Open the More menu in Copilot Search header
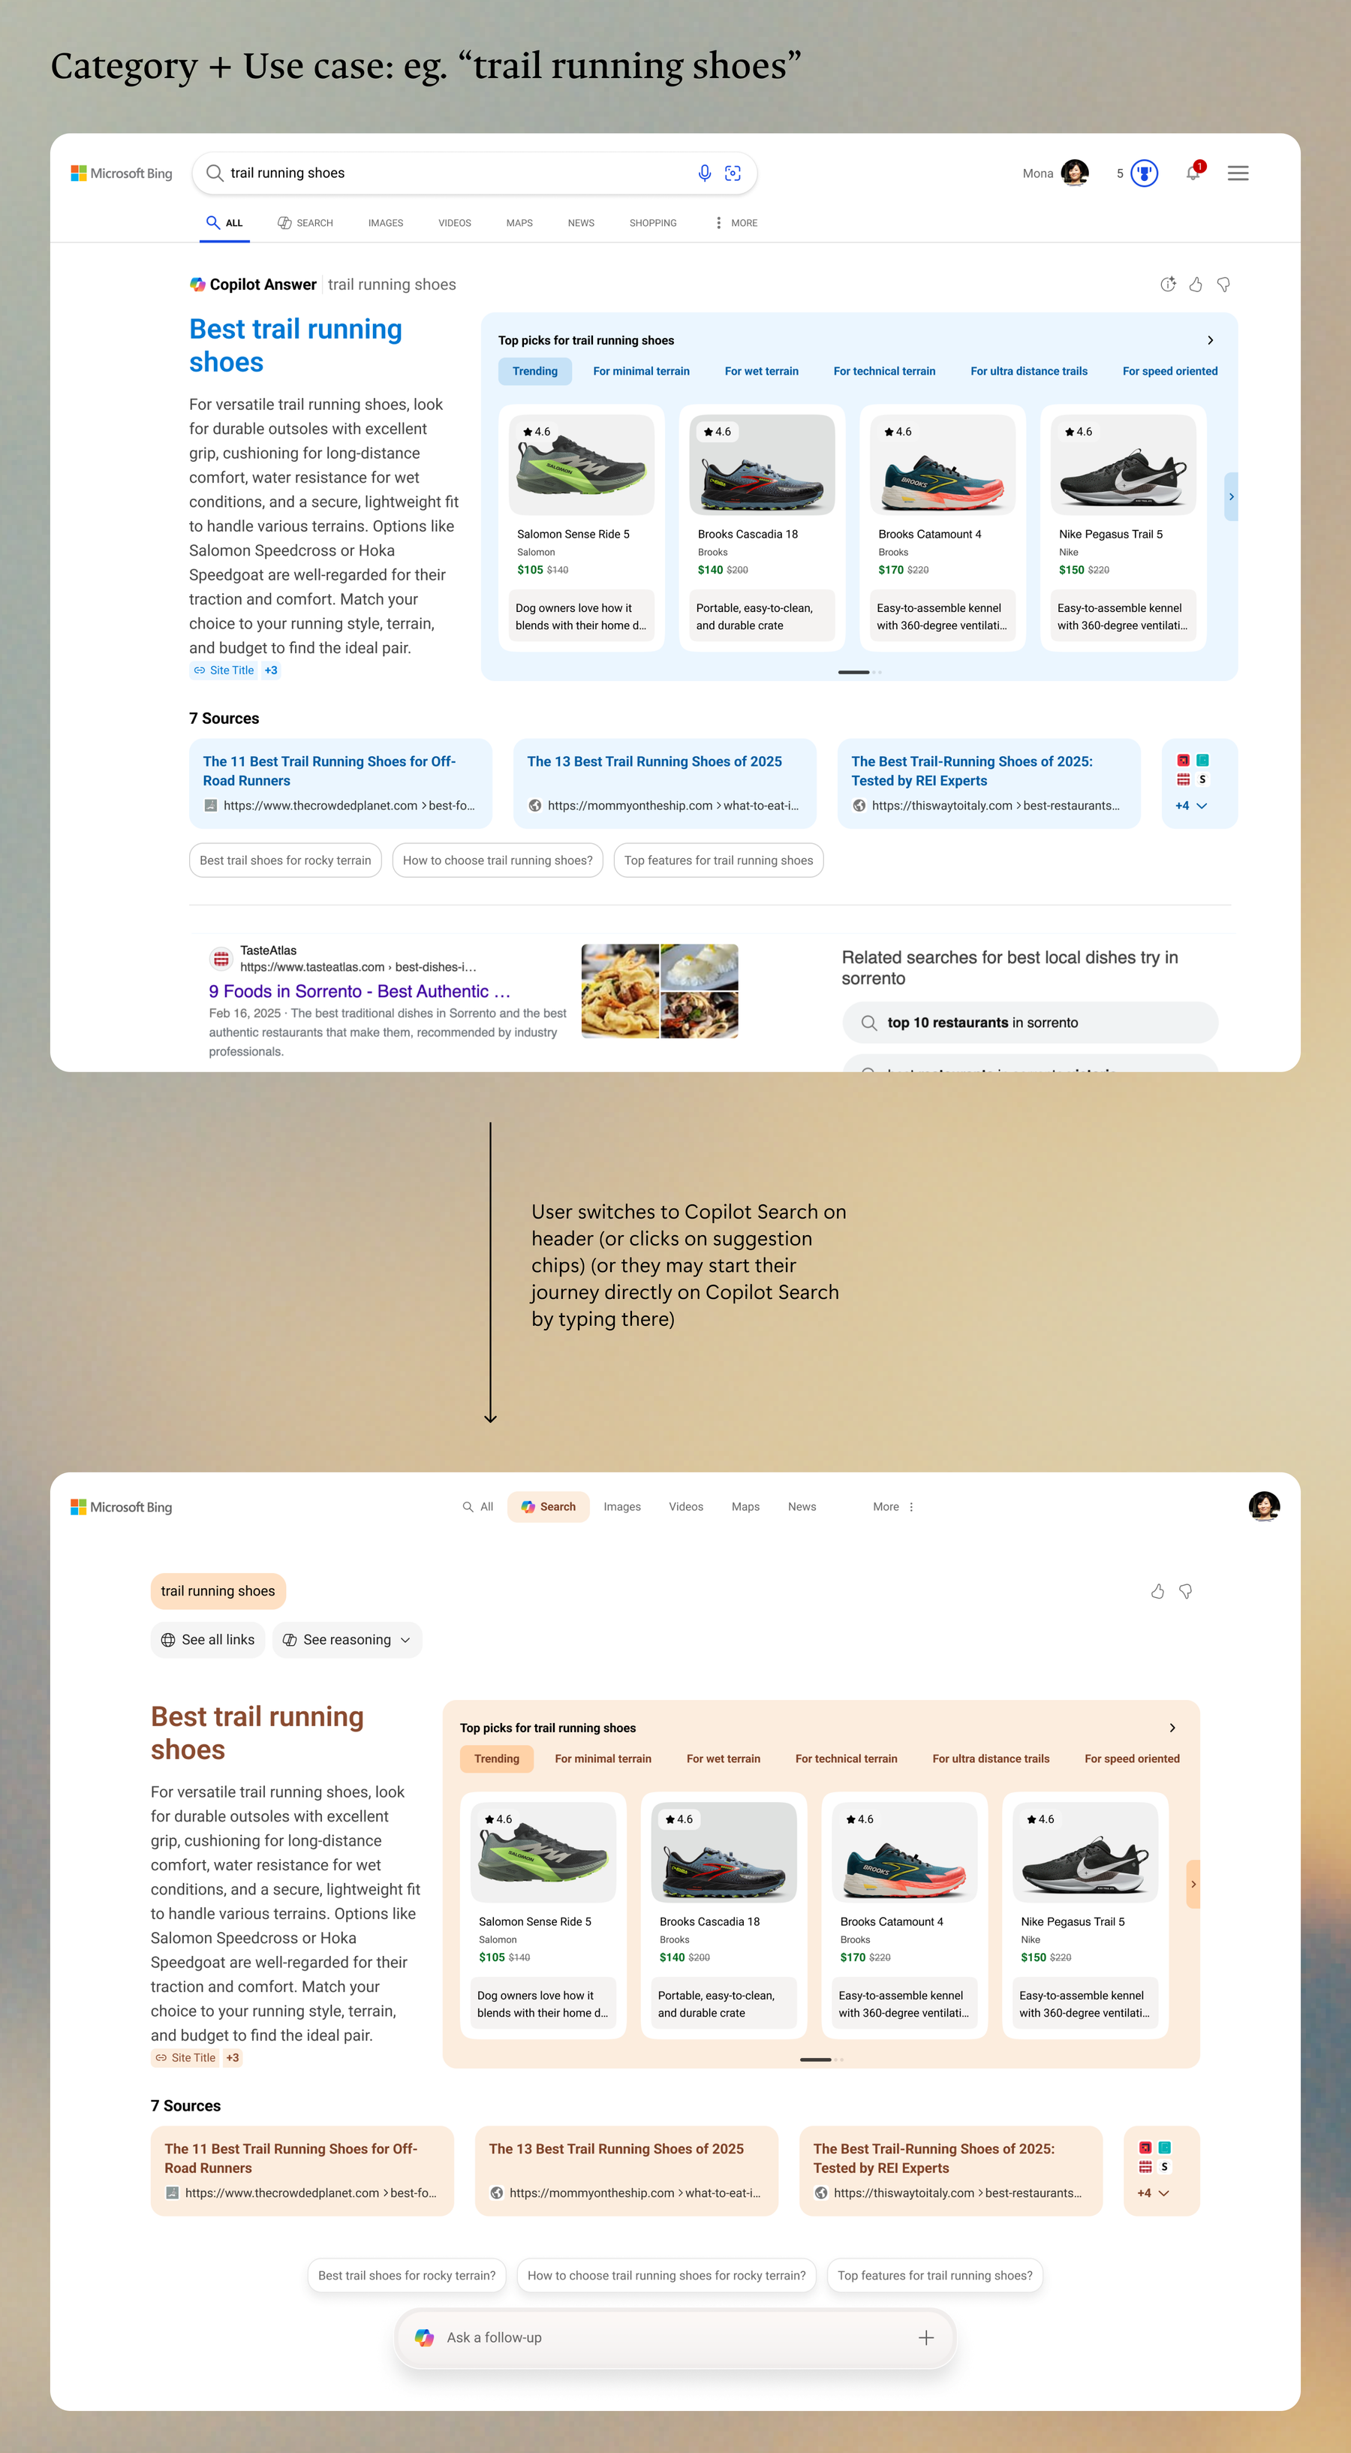1351x2453 pixels. tap(893, 1506)
